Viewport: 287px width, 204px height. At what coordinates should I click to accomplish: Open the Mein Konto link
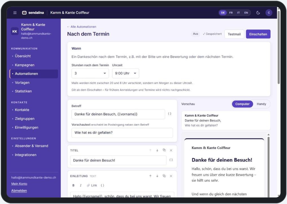[19, 184]
